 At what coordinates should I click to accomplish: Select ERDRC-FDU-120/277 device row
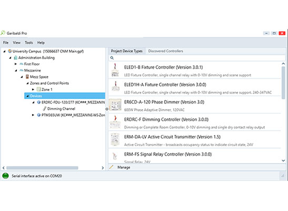tap(73, 102)
